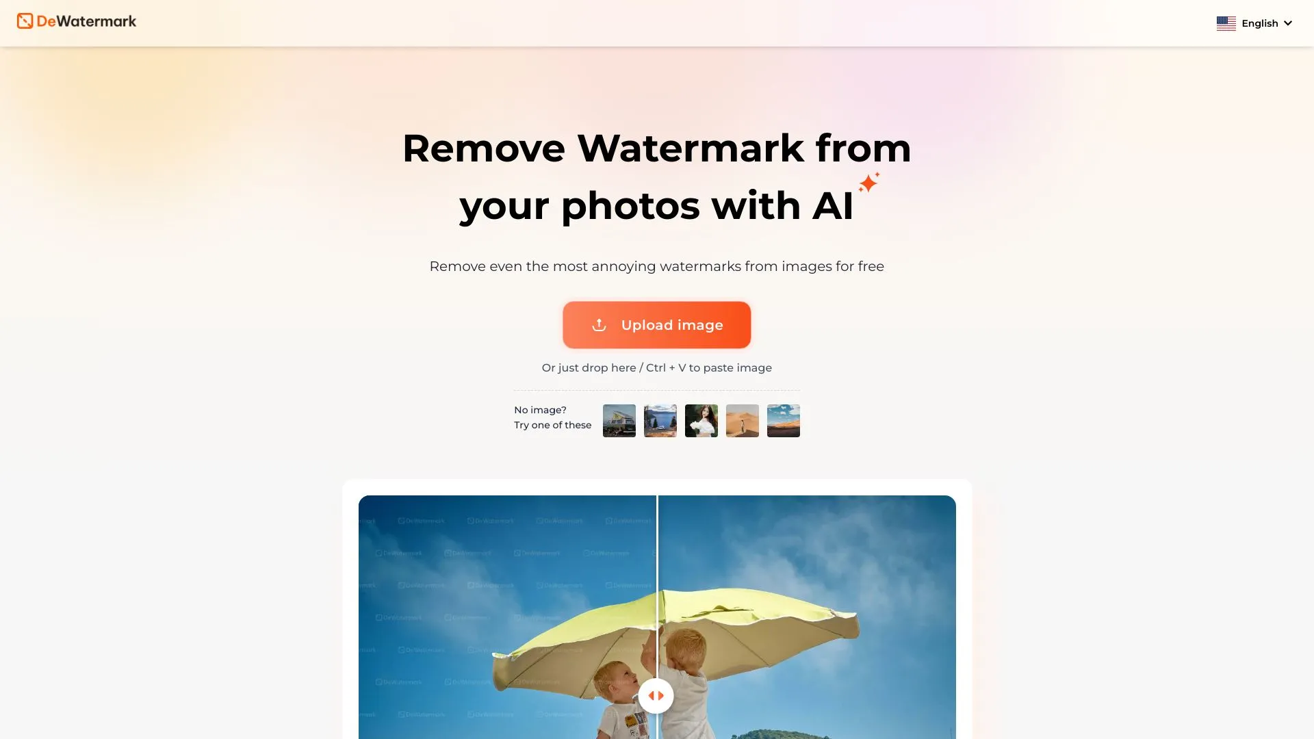
Task: Click the Upload image button
Action: pyautogui.click(x=657, y=325)
